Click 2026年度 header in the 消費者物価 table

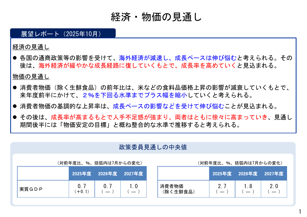coord(248,173)
